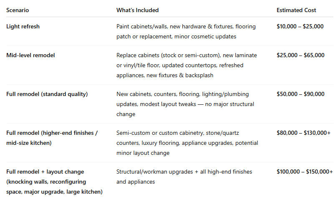Select the Full remodel (standard quality) cell

(x=47, y=94)
